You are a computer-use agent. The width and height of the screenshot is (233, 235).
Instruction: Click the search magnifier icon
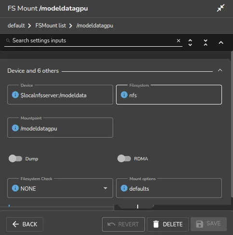pyautogui.click(x=8, y=40)
